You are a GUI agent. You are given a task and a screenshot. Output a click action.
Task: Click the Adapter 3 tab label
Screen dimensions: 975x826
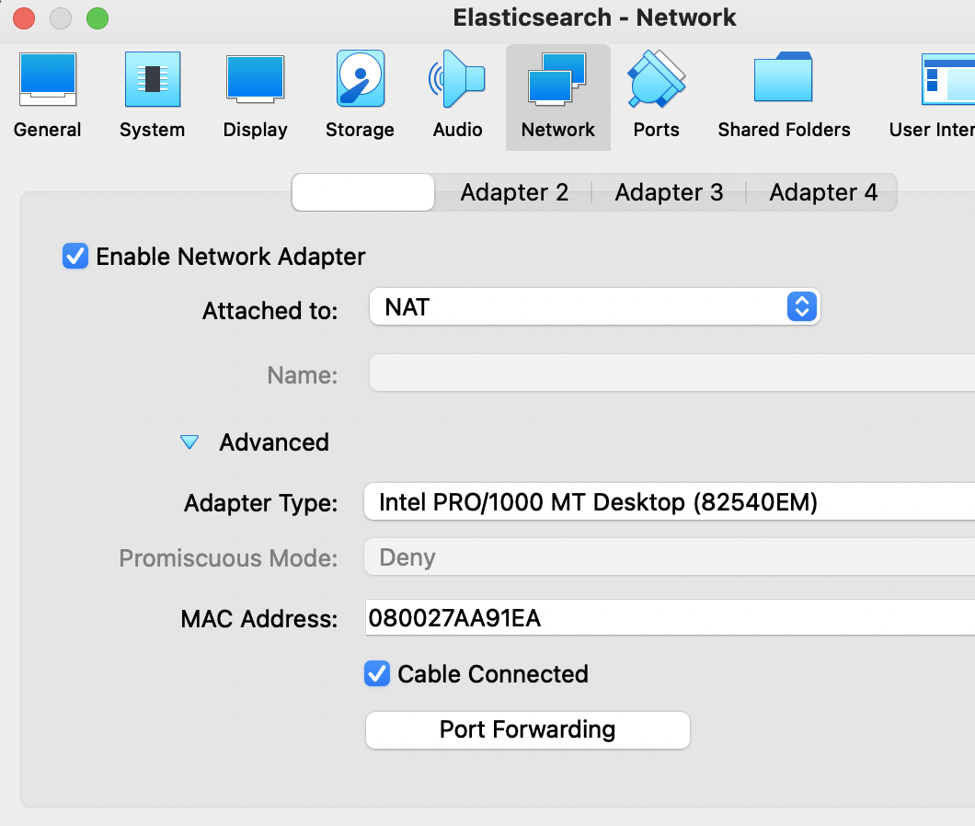click(x=669, y=192)
